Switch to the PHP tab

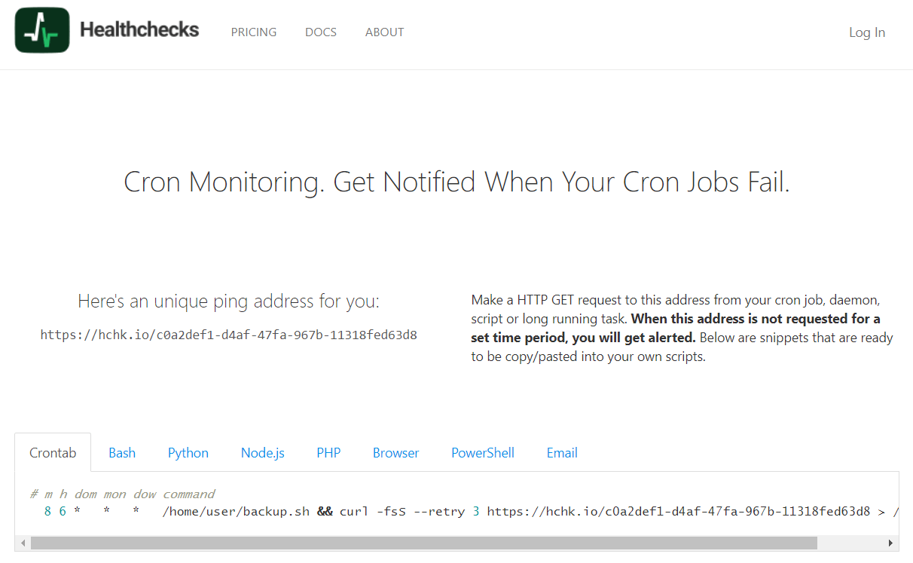pos(328,453)
